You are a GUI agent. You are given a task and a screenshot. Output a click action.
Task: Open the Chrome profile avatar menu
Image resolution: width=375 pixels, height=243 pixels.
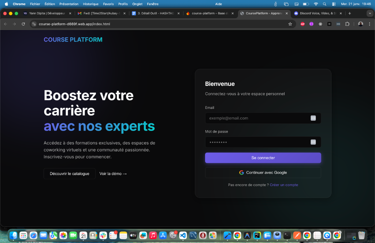coord(360,24)
